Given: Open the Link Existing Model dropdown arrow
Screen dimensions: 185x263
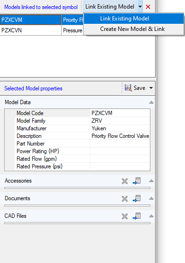Looking at the screenshot, I should [140, 7].
